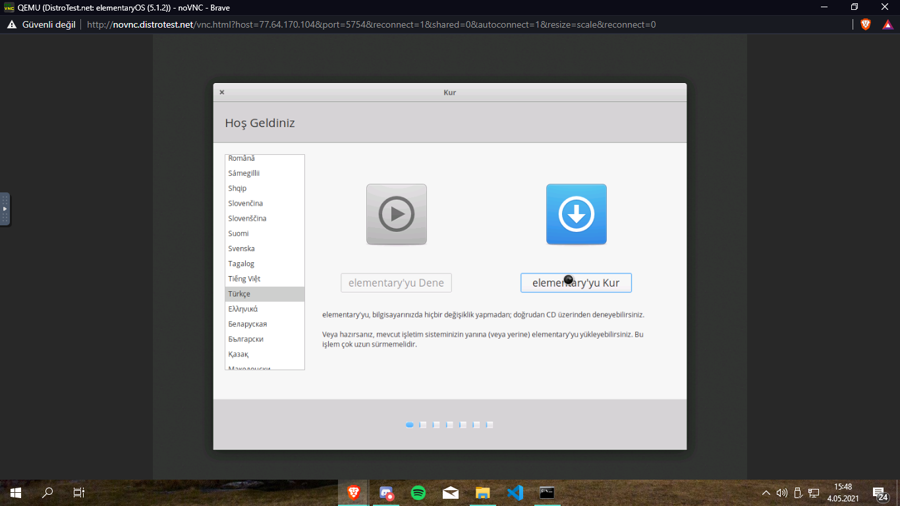Click the network tray icon

[814, 493]
